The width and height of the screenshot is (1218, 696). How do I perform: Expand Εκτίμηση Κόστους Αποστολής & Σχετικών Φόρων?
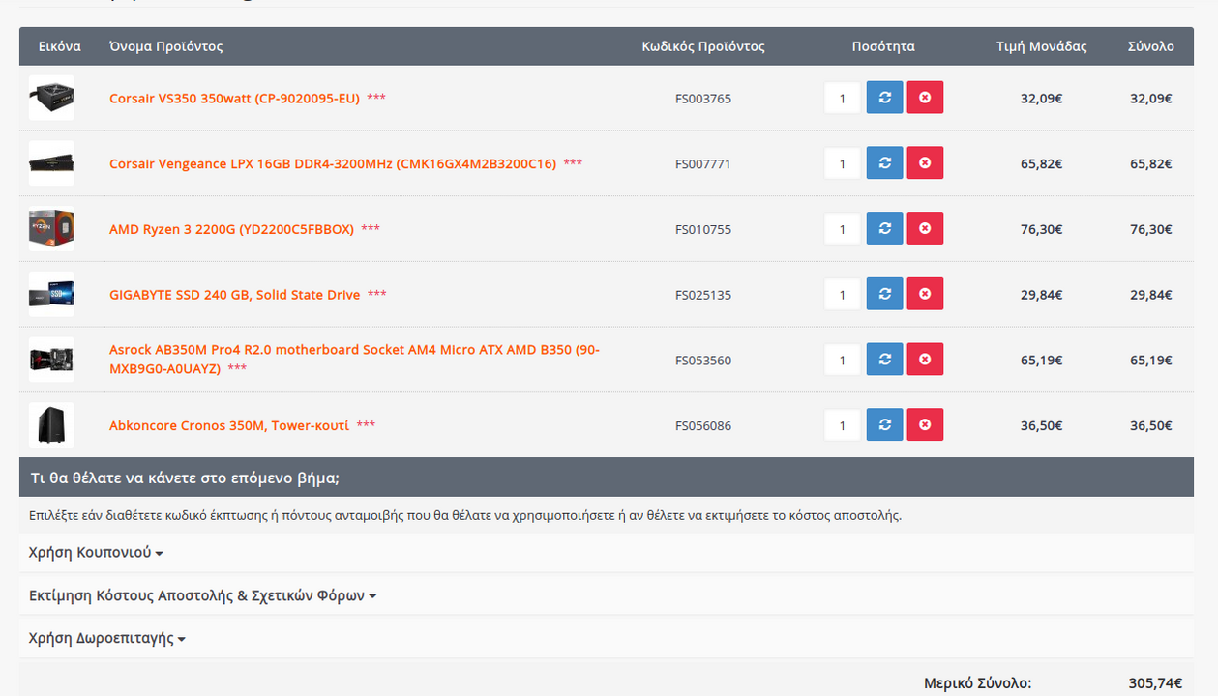tap(202, 595)
